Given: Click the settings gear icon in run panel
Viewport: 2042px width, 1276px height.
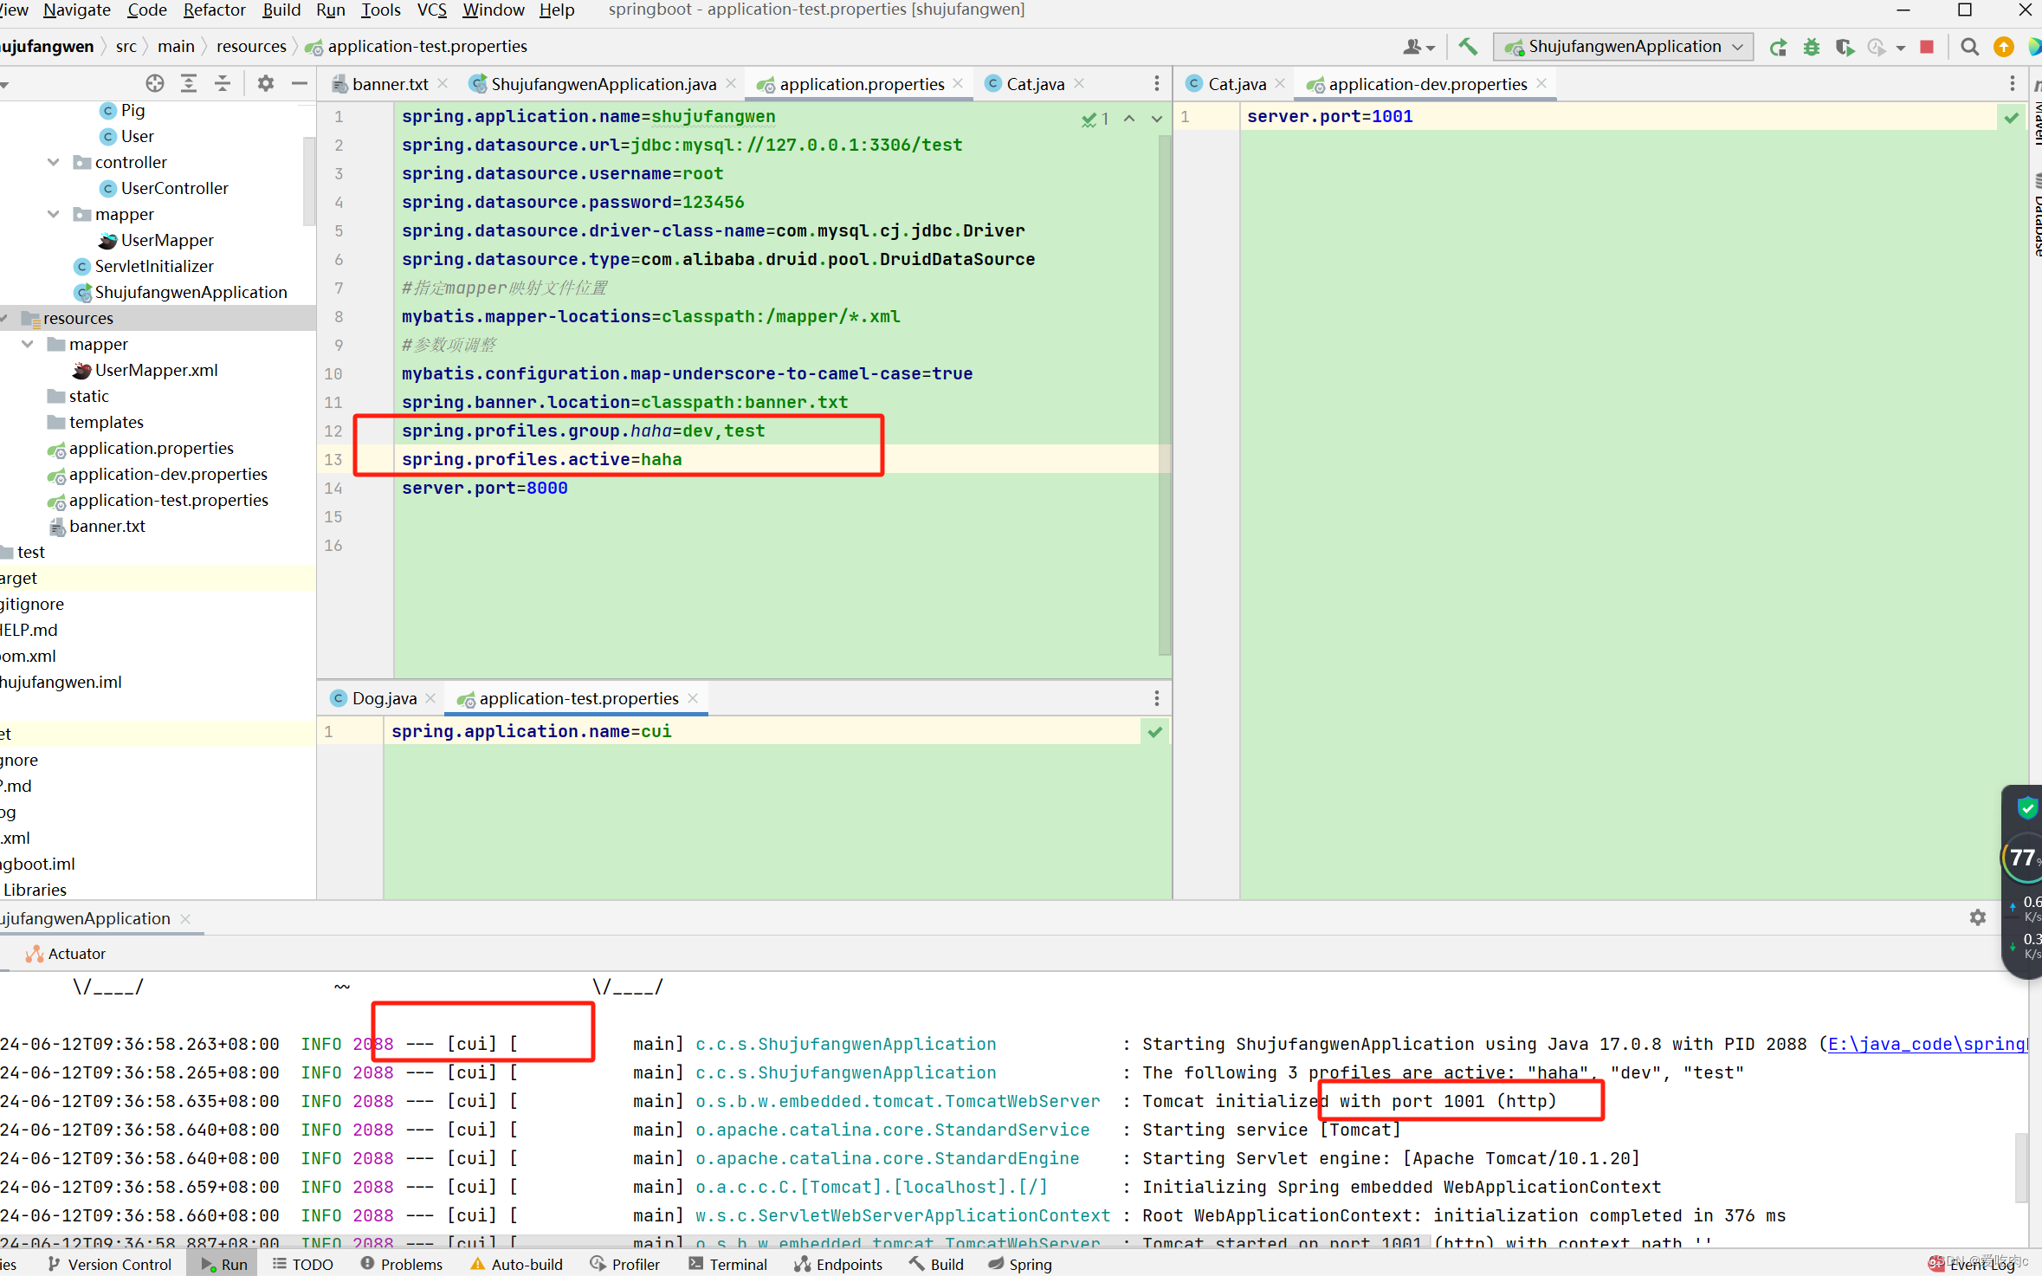Looking at the screenshot, I should click(1977, 917).
